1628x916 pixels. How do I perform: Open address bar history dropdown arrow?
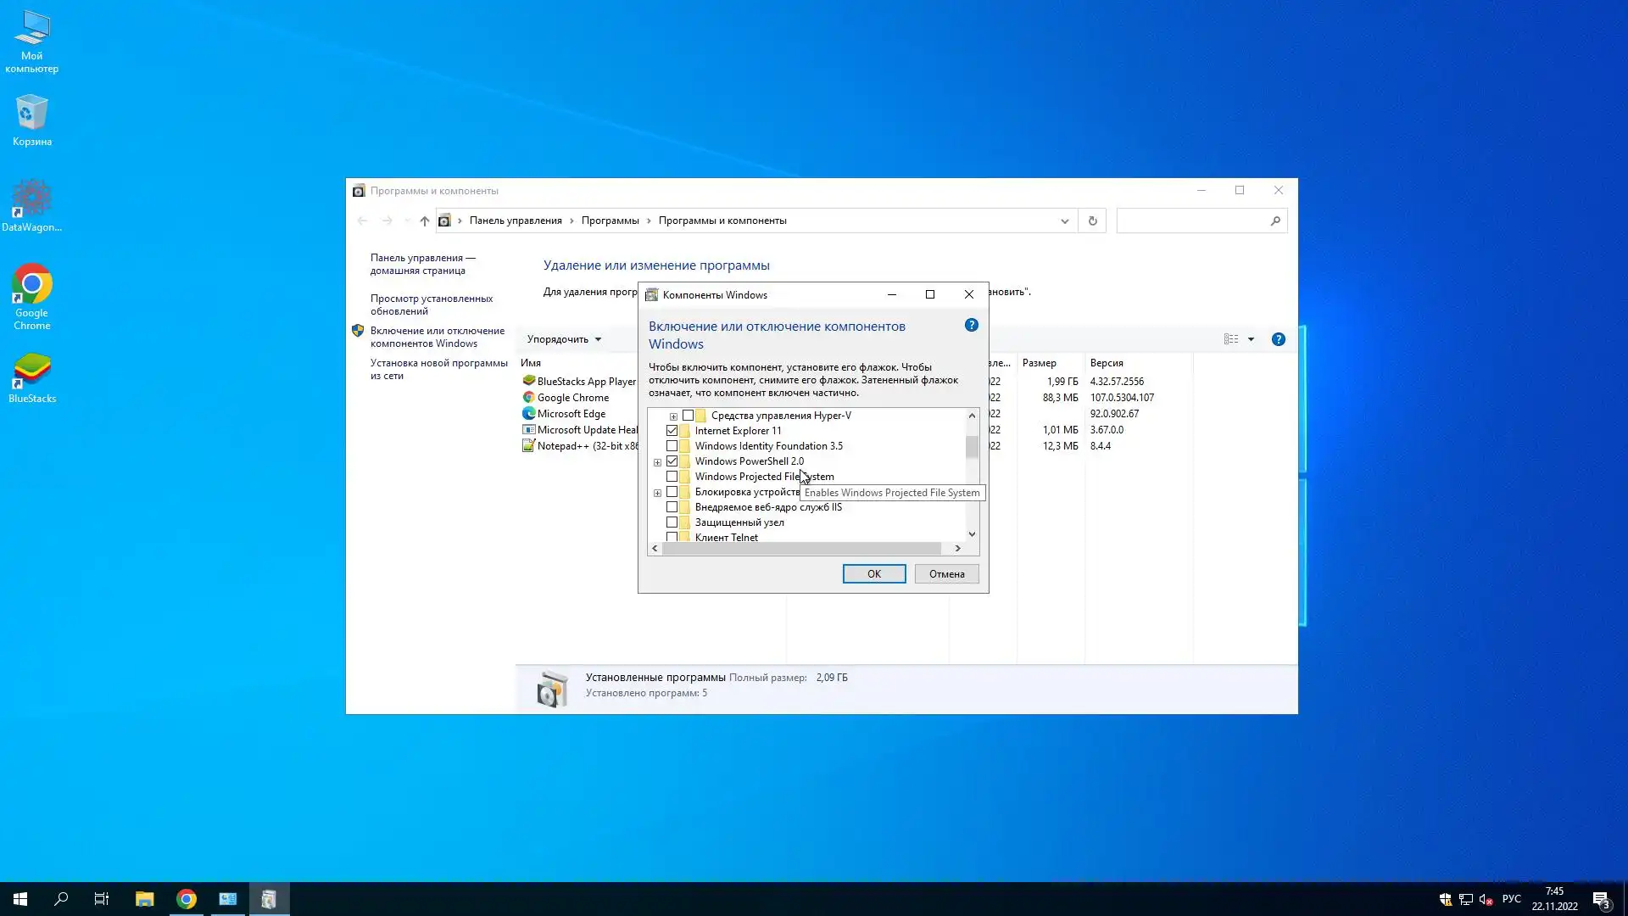(1064, 221)
